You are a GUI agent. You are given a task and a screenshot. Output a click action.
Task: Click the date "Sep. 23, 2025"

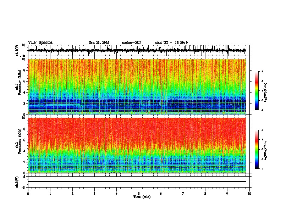[99, 43]
